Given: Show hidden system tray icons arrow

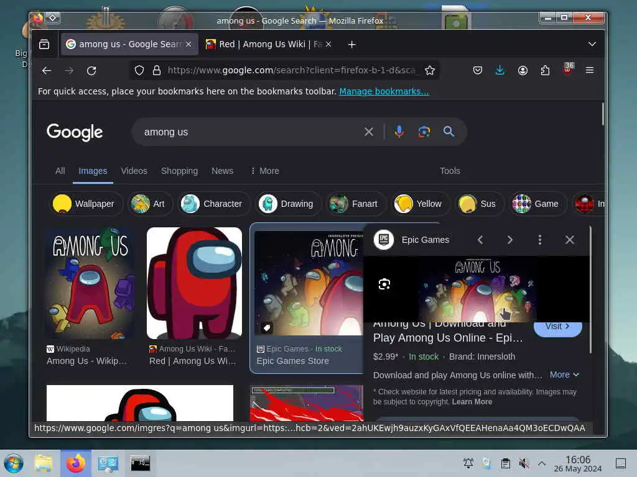Looking at the screenshot, I should 542,463.
